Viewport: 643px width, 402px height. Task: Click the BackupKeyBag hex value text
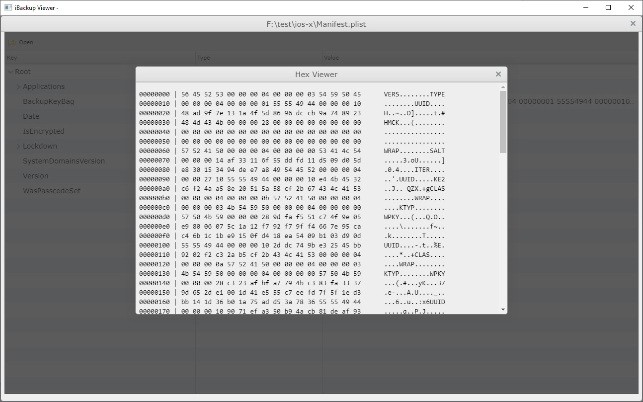[571, 101]
